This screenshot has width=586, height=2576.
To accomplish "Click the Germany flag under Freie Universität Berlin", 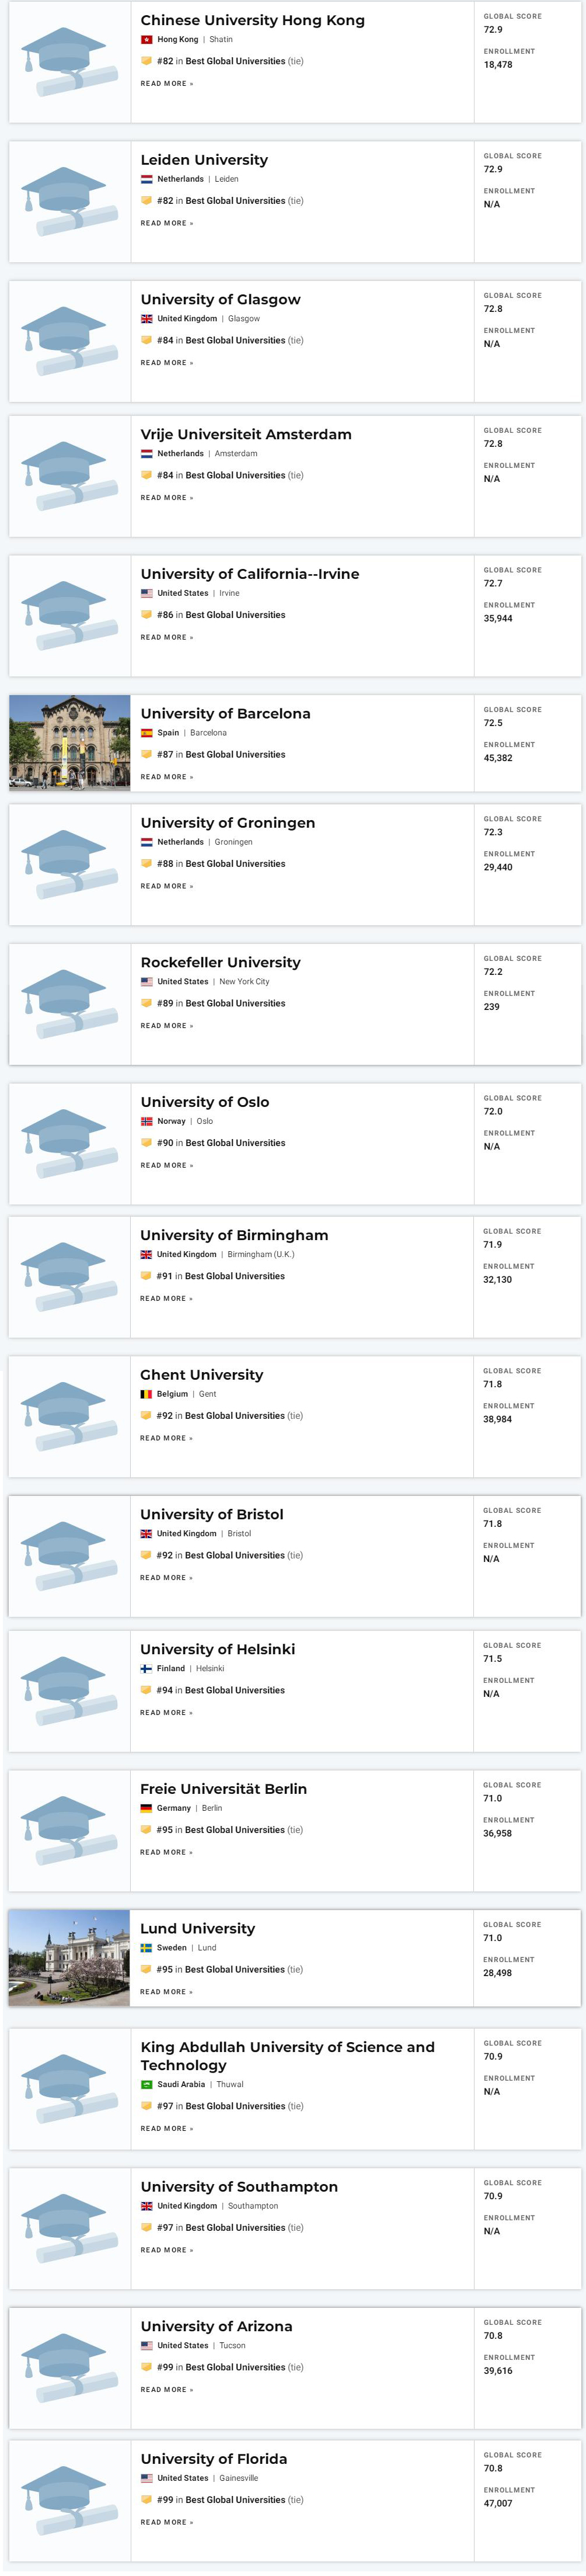I will click(x=146, y=1808).
